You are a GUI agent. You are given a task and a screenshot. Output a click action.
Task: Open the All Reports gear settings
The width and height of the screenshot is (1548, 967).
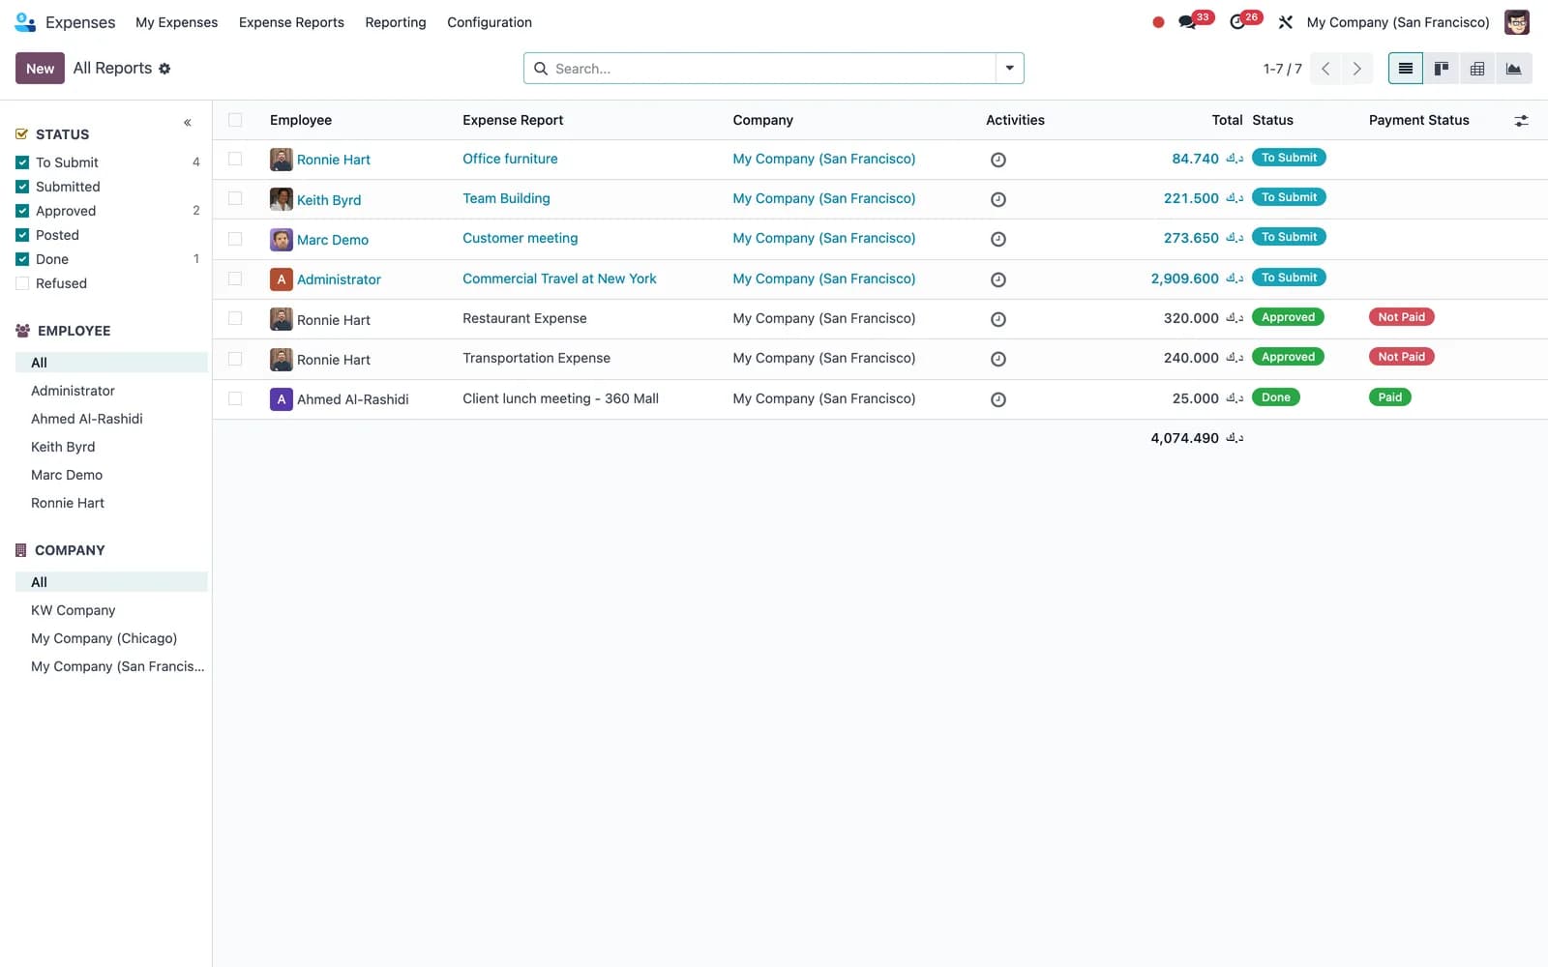[x=164, y=69]
